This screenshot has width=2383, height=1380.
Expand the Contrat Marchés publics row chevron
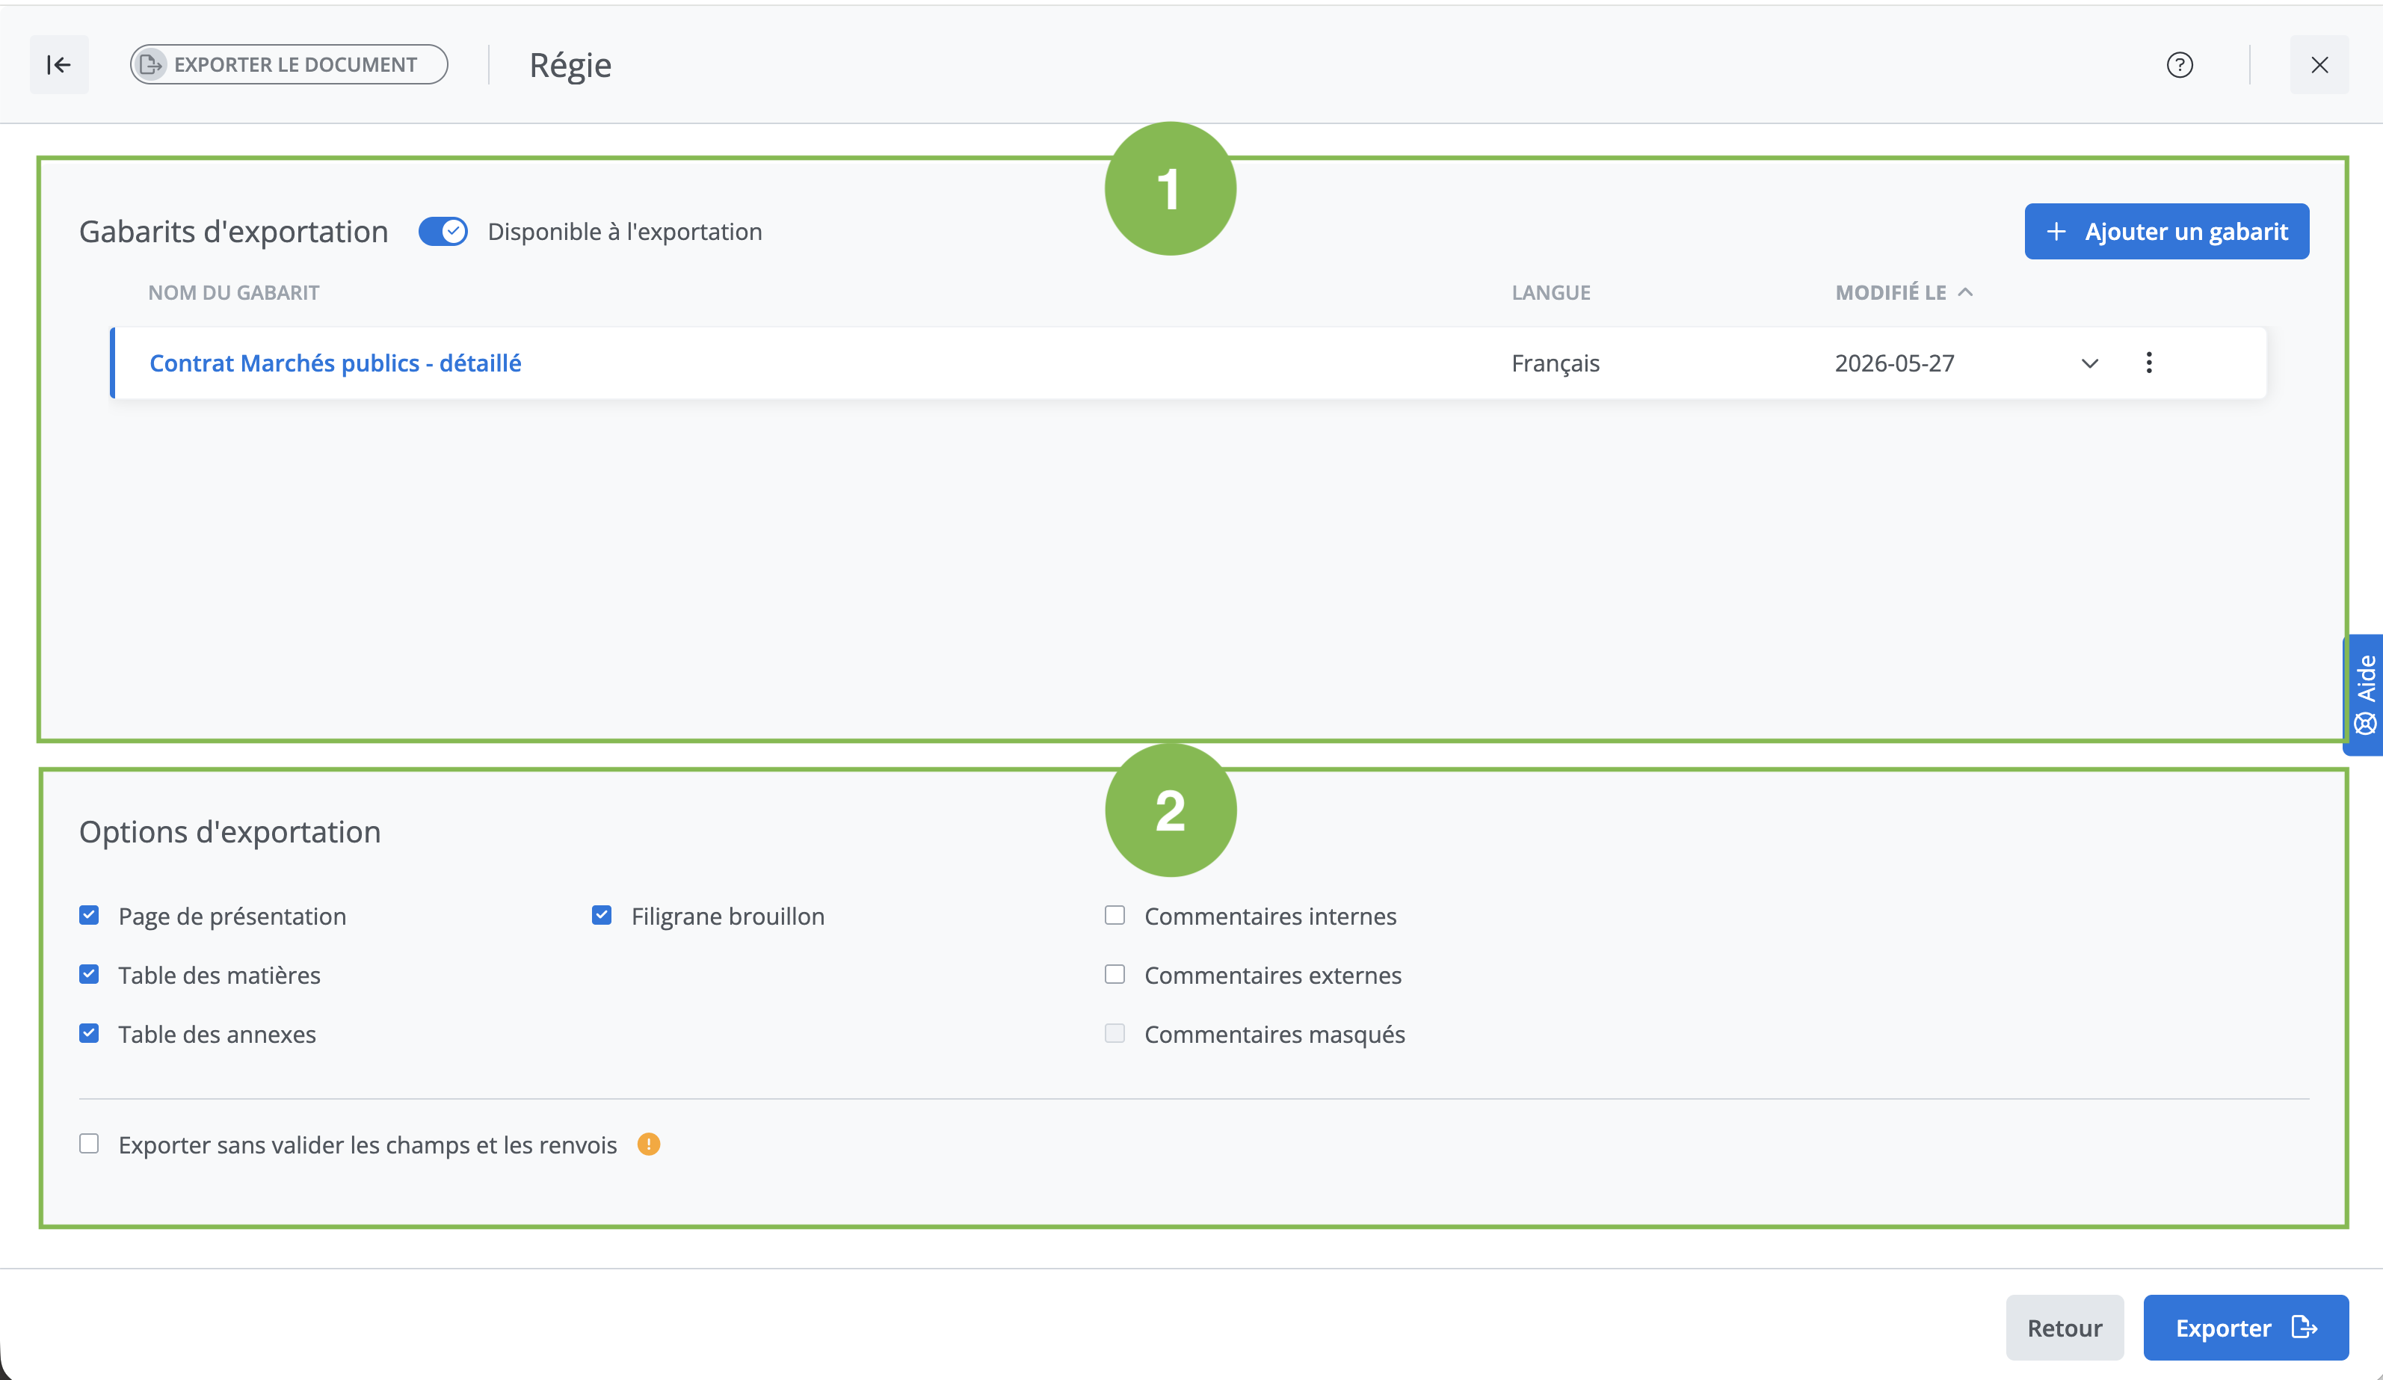coord(2090,363)
